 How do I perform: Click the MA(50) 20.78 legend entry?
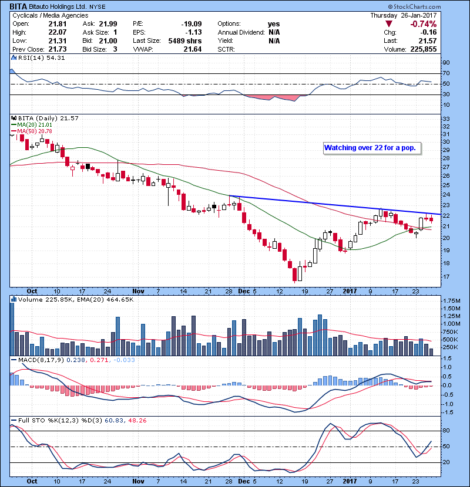click(x=35, y=131)
